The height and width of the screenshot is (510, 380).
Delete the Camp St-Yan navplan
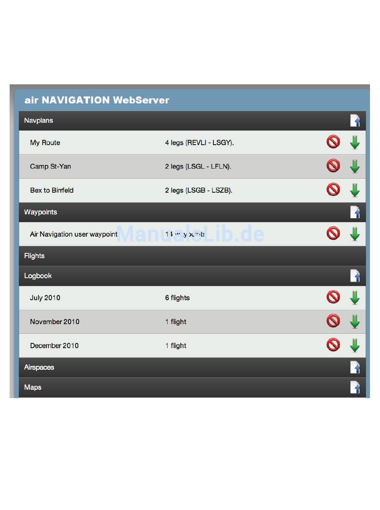click(x=333, y=165)
